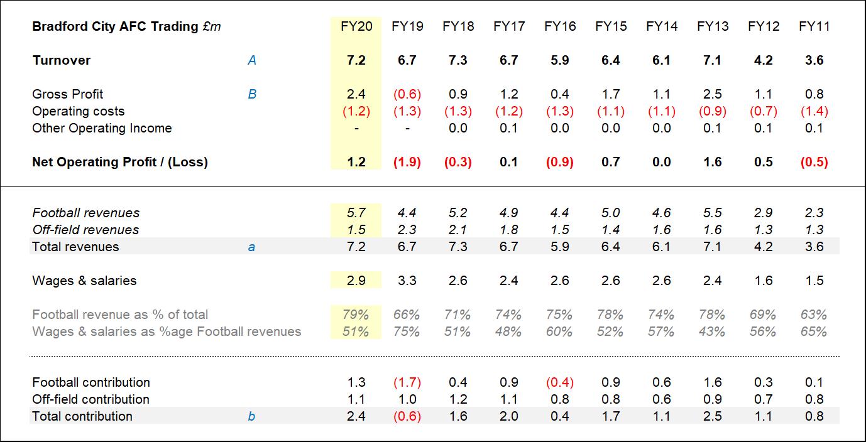
Task: Select the Gross Profit row label
Action: (68, 94)
